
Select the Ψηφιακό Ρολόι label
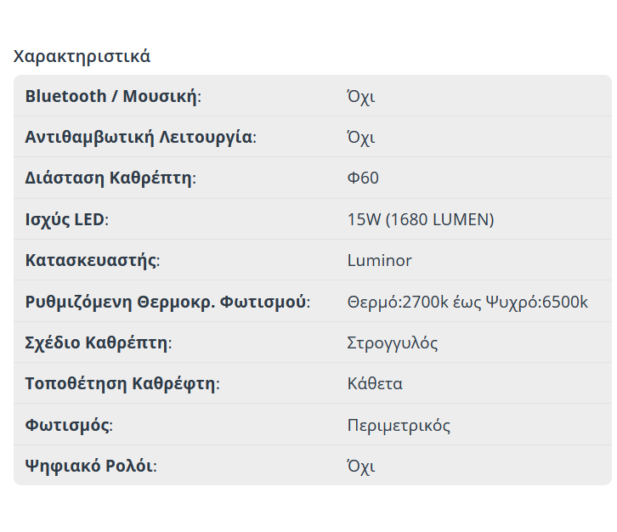tap(91, 466)
